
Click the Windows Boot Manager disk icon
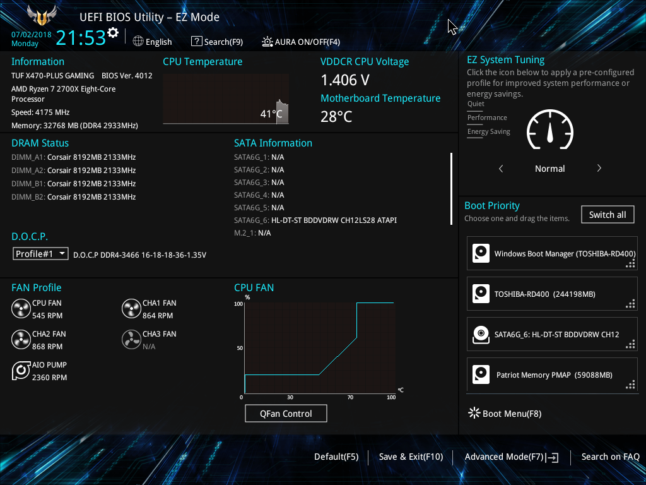tap(481, 253)
